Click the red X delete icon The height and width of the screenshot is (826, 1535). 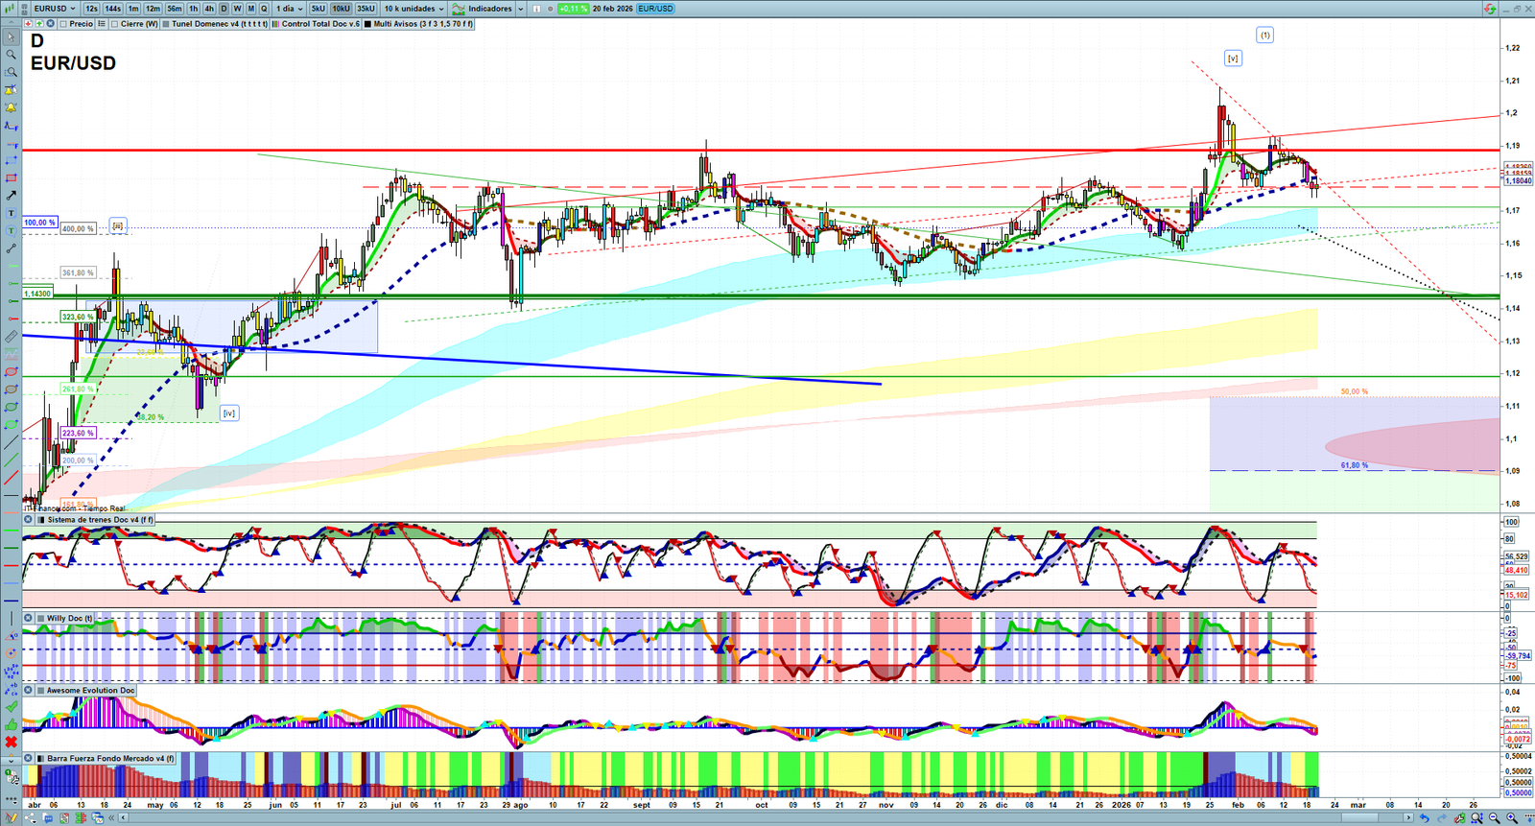[x=11, y=742]
